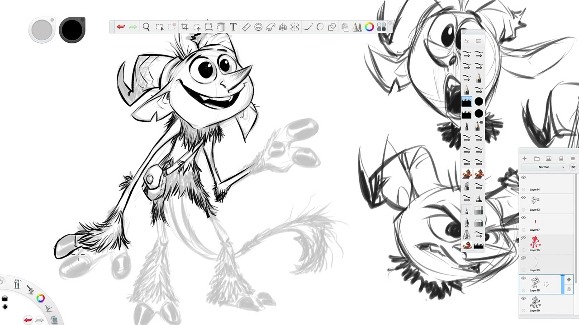The image size is (579, 325).
Task: Open the Draw Shapes tool
Action: (x=332, y=27)
